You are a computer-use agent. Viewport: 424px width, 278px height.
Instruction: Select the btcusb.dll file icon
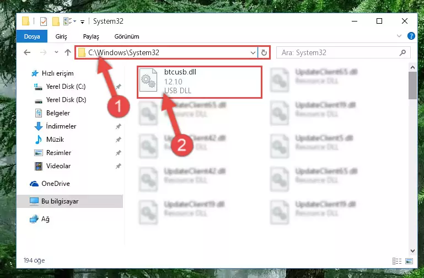(148, 81)
